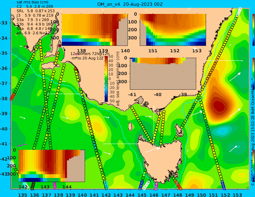255x197 pixels.
Task: Click the -39 latitude label on left axis
Action: [x=4, y=114]
